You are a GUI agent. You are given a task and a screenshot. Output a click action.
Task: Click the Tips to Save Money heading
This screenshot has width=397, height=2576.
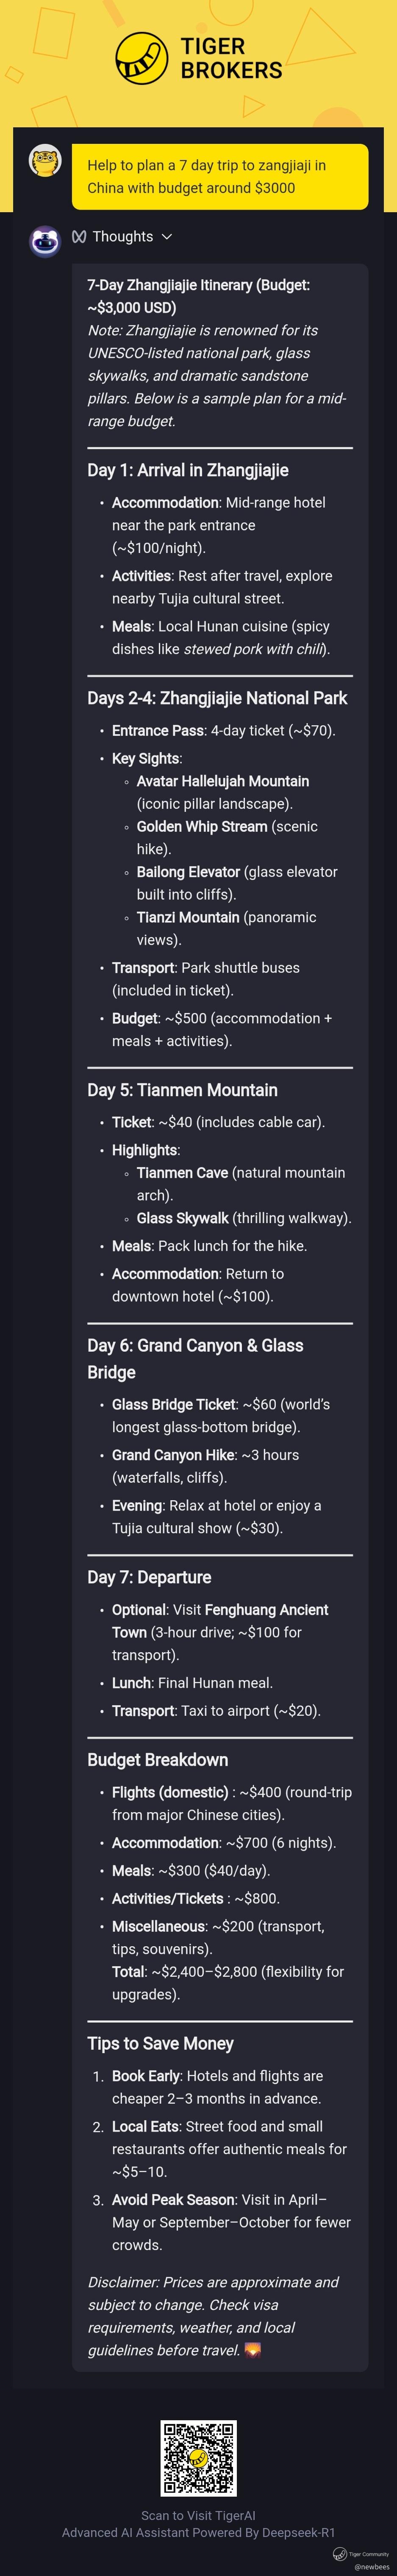pos(160,2043)
